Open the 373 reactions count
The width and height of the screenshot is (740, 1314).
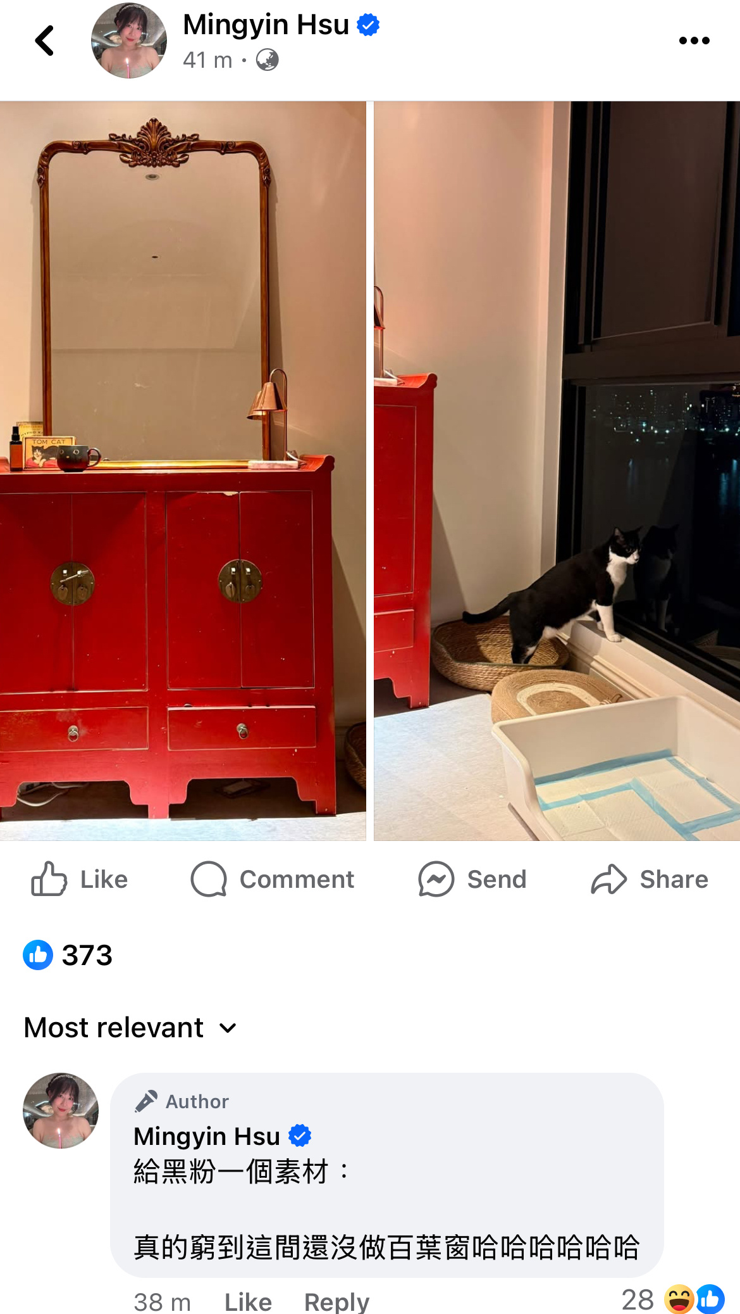87,955
